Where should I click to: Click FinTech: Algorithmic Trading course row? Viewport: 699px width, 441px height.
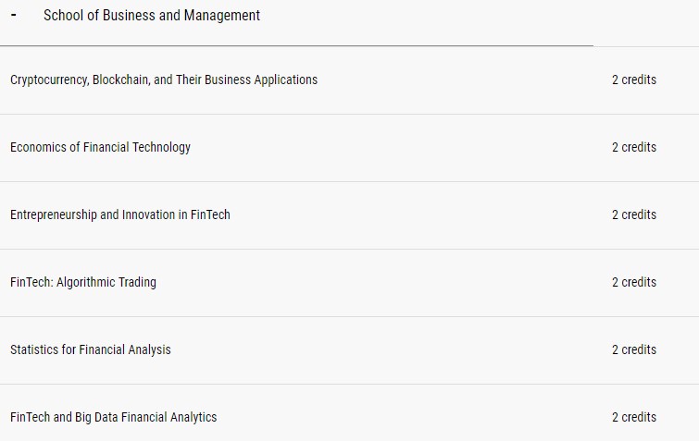[x=83, y=283]
